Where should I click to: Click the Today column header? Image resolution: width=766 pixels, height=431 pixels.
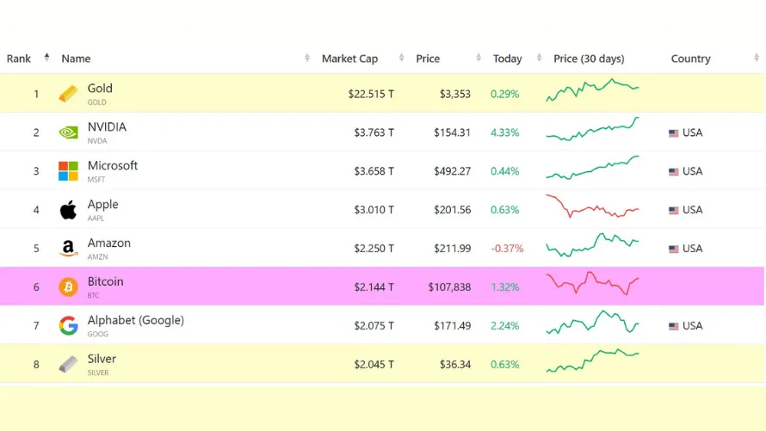pos(507,58)
